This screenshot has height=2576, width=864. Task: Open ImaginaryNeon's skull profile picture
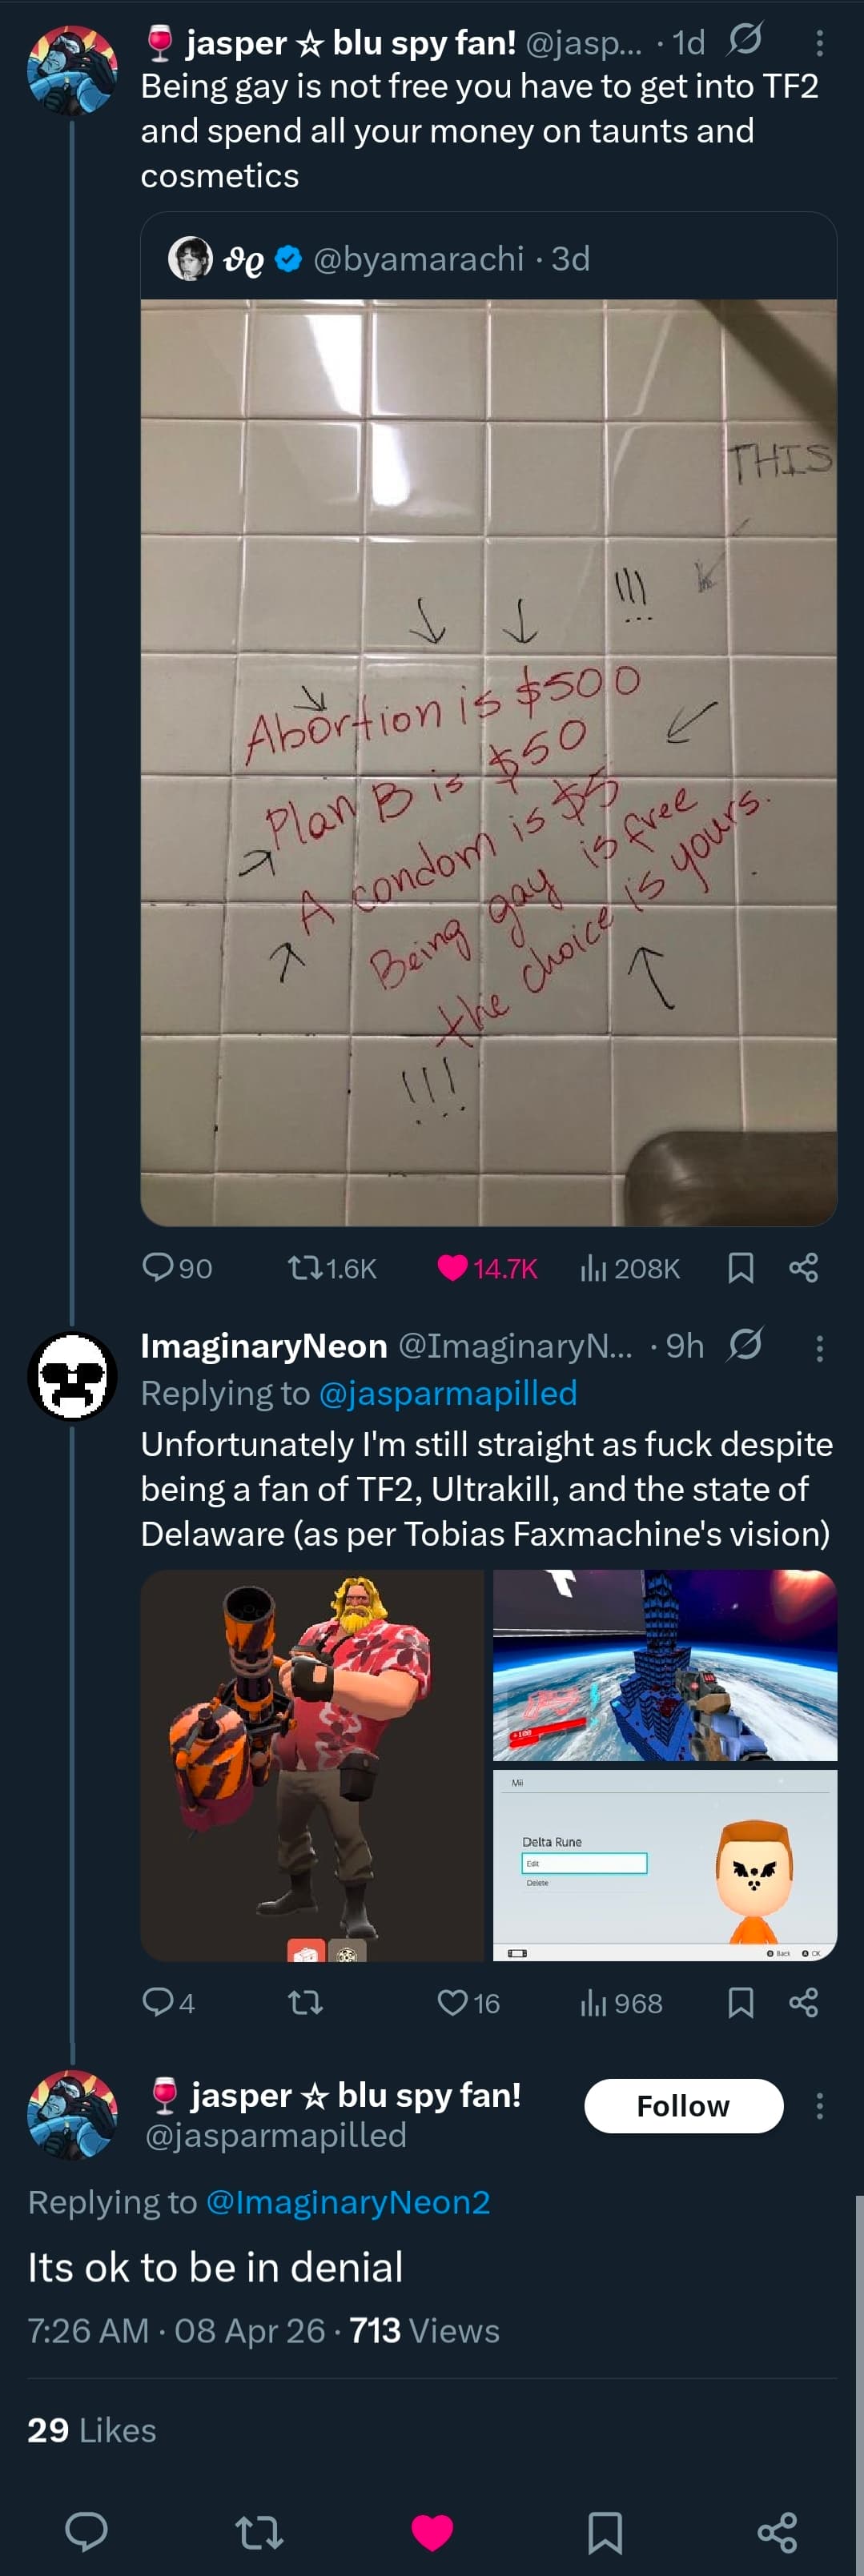72,1376
